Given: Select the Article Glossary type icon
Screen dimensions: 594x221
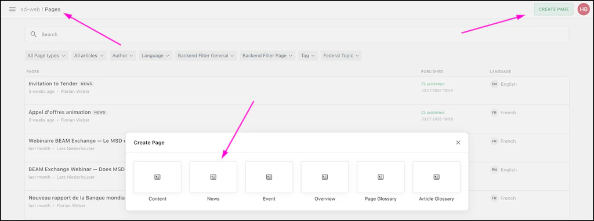Looking at the screenshot, I should coord(436,177).
